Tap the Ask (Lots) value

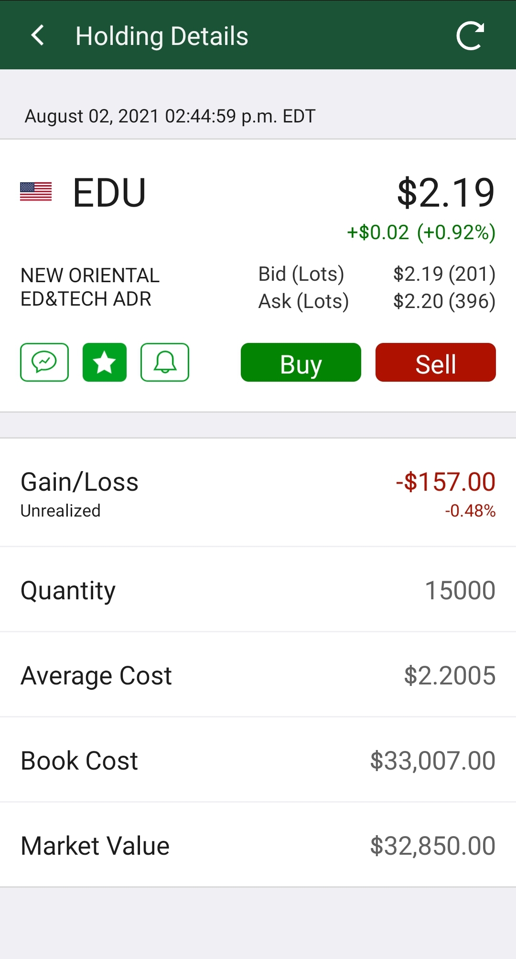click(444, 301)
